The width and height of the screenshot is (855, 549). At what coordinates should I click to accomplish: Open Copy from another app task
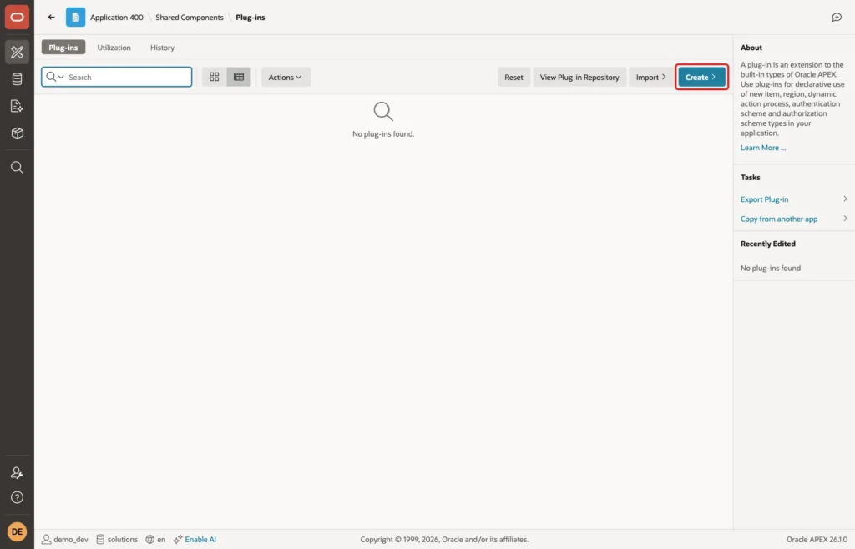click(x=779, y=219)
